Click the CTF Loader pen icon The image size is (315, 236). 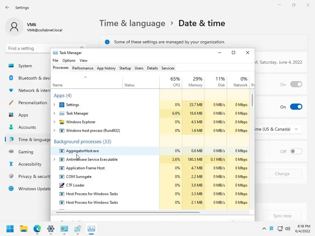[x=62, y=185]
